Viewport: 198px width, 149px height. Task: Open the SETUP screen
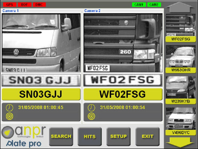point(119,137)
